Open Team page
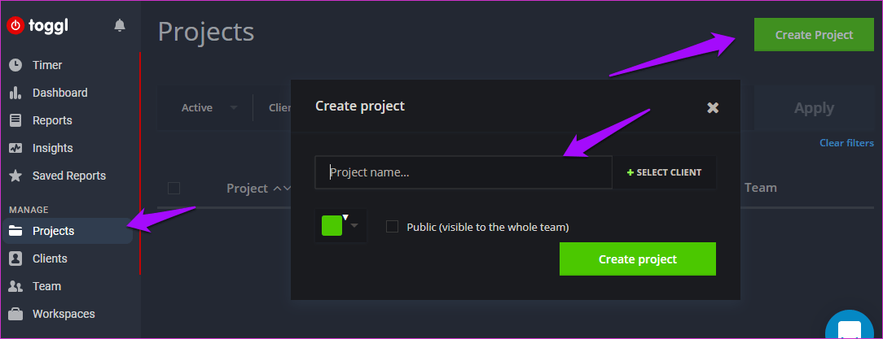Image resolution: width=883 pixels, height=339 pixels. (x=46, y=286)
